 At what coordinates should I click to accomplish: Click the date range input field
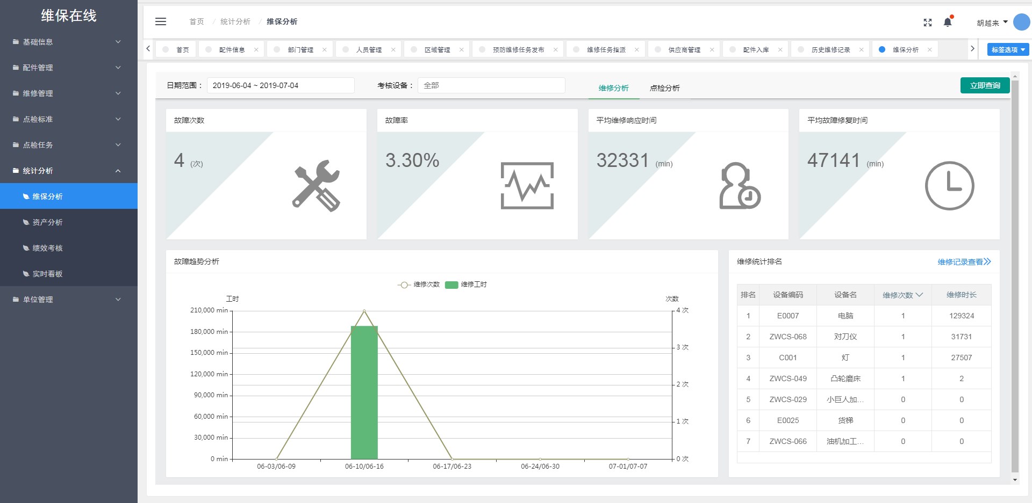pyautogui.click(x=281, y=85)
